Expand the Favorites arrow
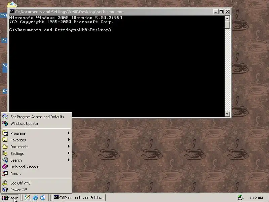 pyautogui.click(x=69, y=140)
